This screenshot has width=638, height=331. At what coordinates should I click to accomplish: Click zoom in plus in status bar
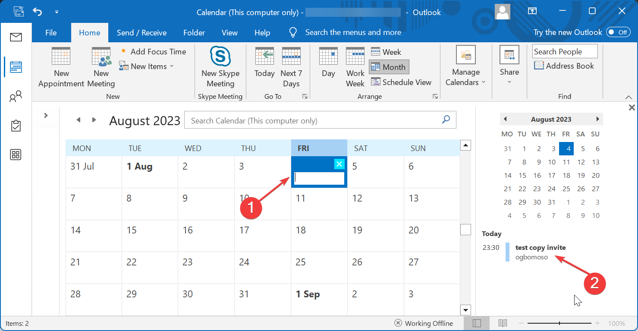click(597, 323)
